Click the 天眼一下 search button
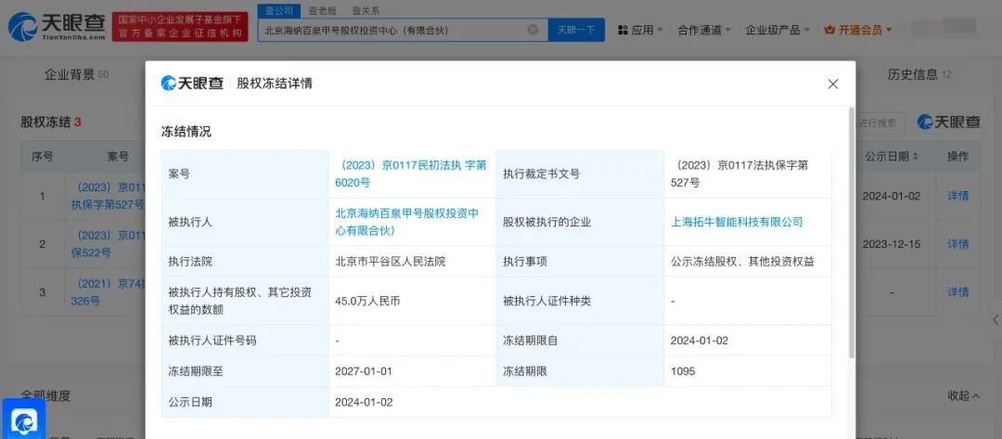 click(x=576, y=30)
